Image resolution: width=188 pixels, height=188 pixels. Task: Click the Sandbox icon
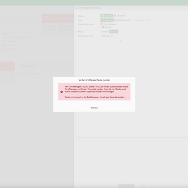pos(22,66)
